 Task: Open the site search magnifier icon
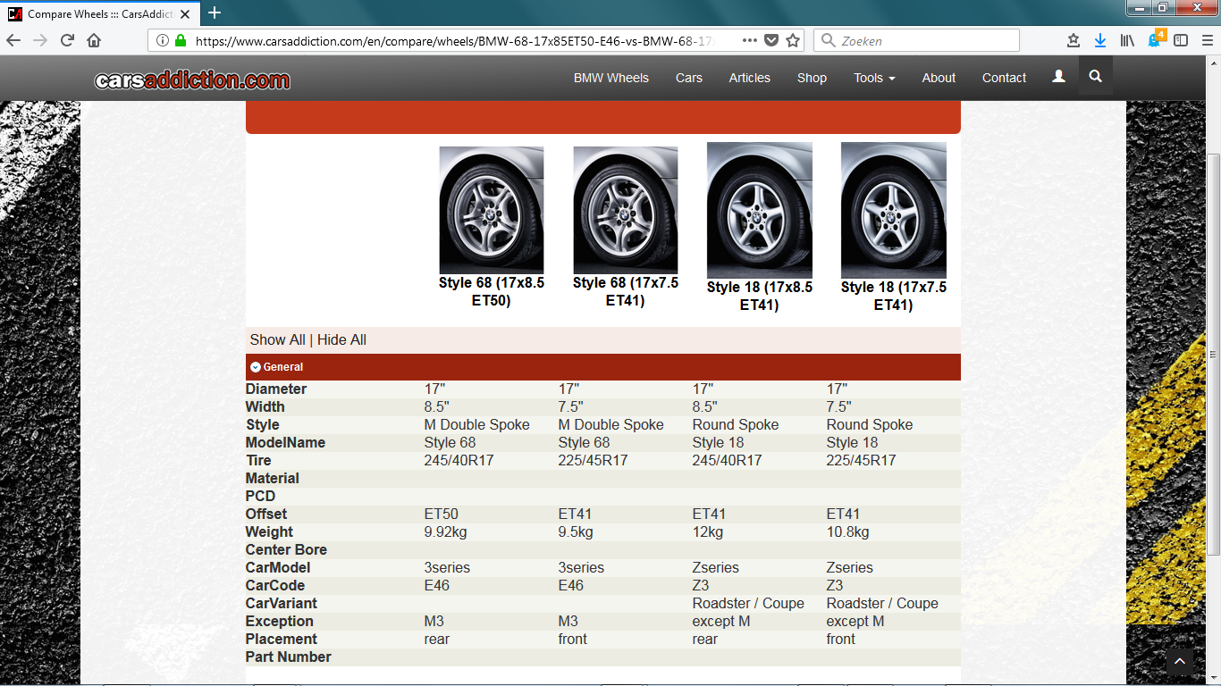point(1095,77)
